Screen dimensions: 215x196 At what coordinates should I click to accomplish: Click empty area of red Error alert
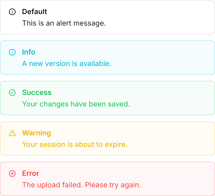171,179
